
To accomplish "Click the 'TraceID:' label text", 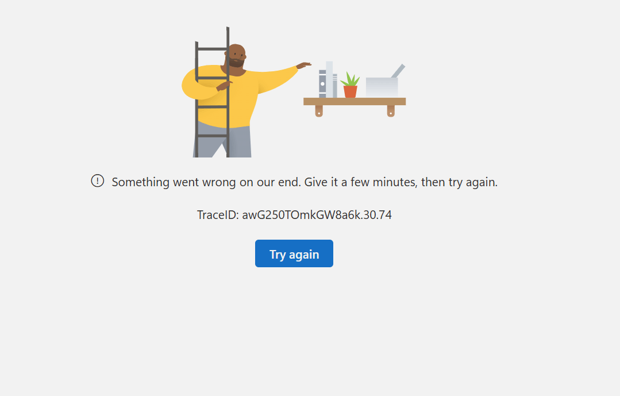I will click(218, 215).
